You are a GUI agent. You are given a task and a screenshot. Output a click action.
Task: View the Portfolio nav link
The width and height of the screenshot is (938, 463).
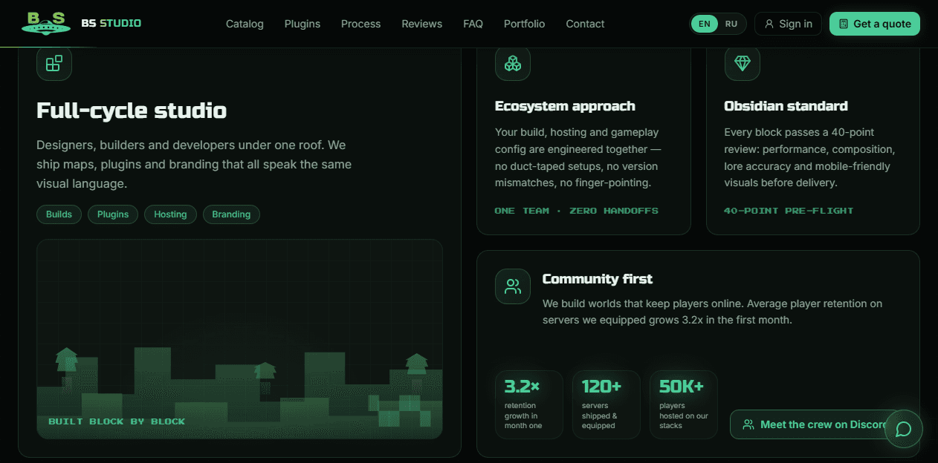[x=525, y=24]
